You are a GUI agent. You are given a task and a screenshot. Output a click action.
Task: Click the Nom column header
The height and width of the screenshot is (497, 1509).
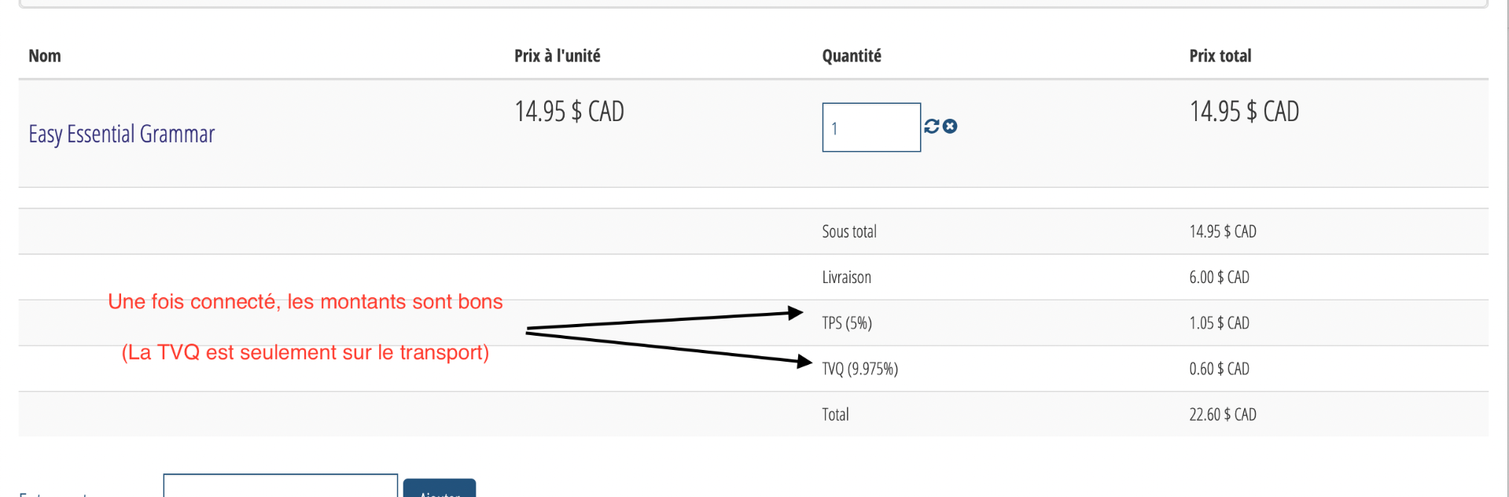[45, 56]
